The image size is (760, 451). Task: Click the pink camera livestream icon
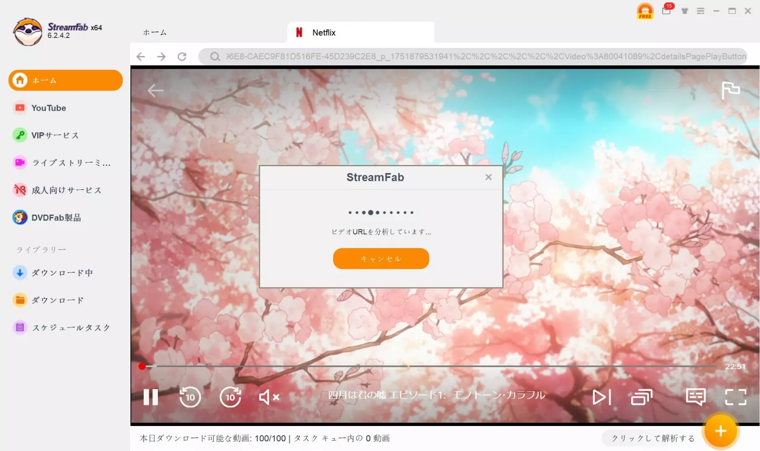(20, 162)
